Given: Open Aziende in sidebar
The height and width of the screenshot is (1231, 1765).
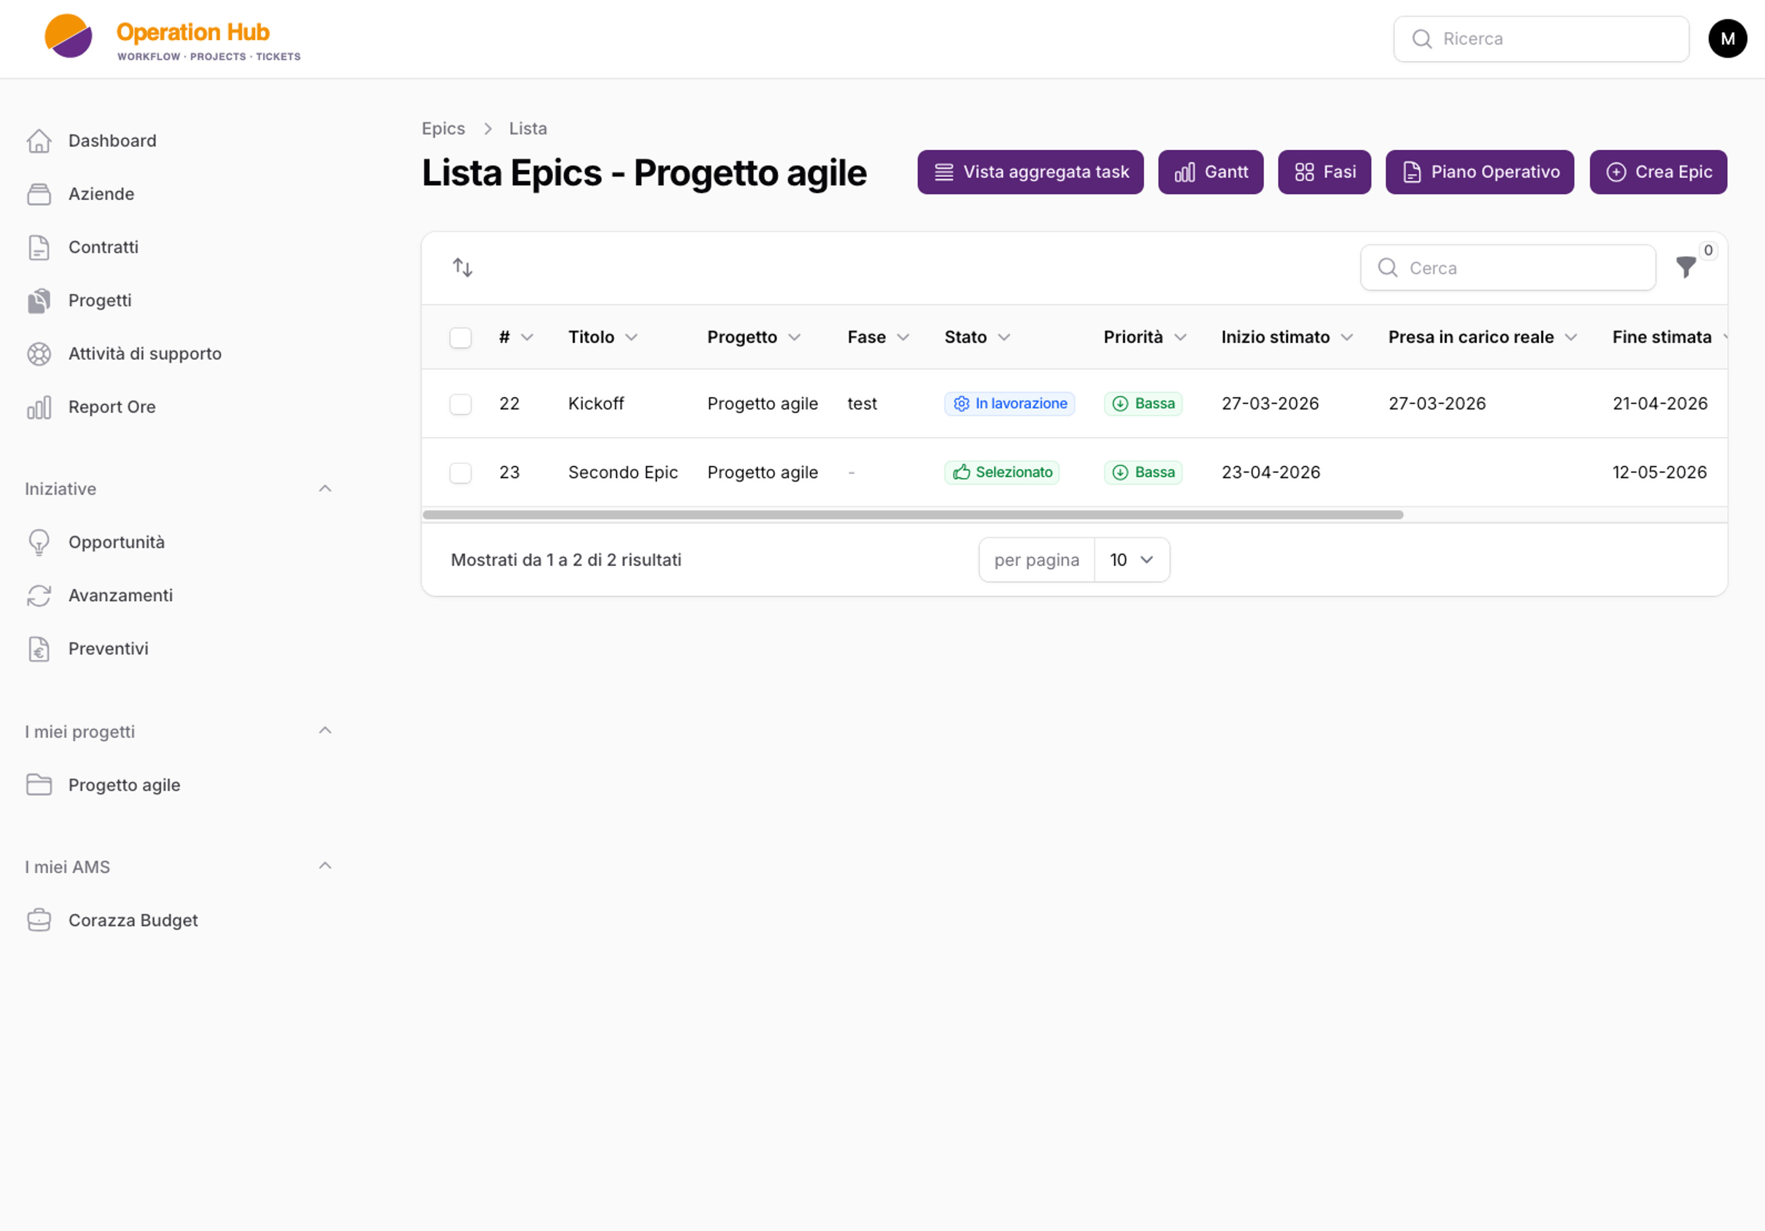Looking at the screenshot, I should point(102,193).
